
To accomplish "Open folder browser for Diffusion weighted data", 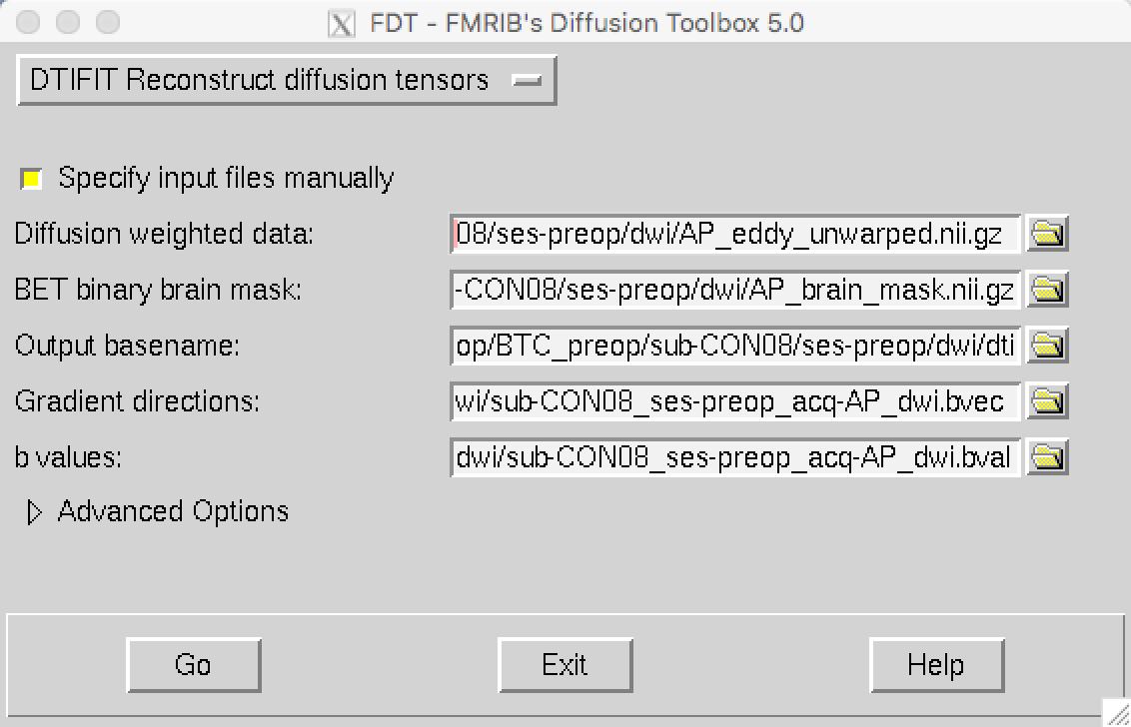I will tap(1047, 234).
